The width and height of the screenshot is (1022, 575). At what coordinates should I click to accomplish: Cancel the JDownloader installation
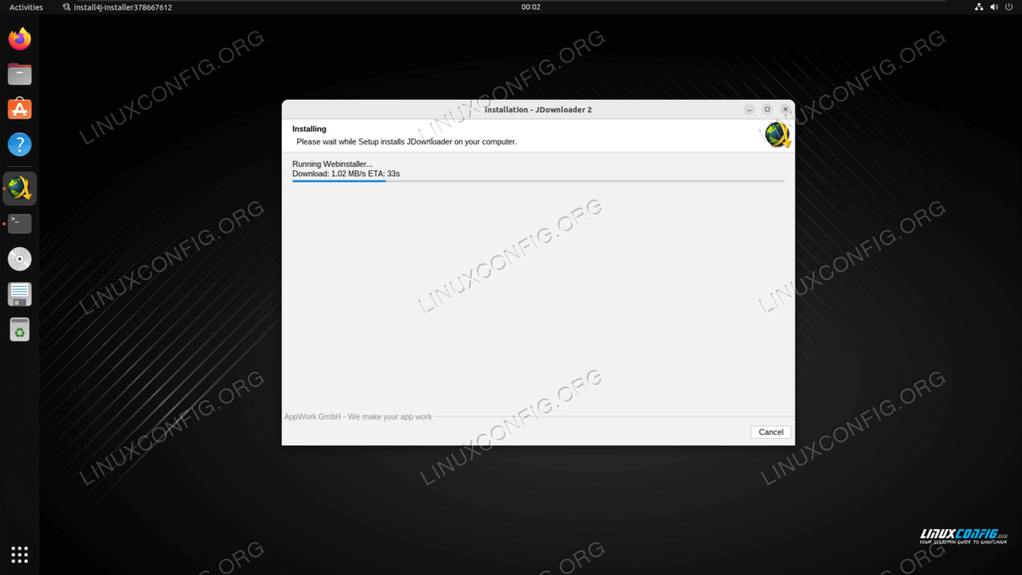click(x=771, y=432)
